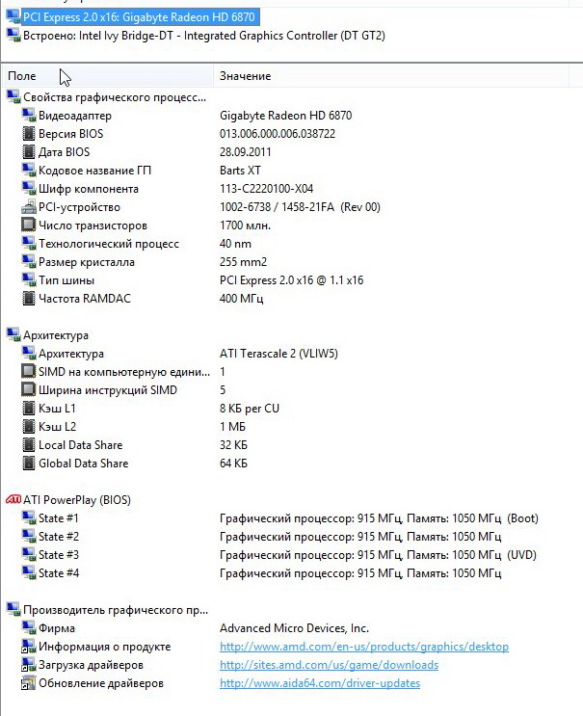Image resolution: width=583 pixels, height=716 pixels.
Task: Click icon next to Число транзисторов
Action: click(29, 225)
